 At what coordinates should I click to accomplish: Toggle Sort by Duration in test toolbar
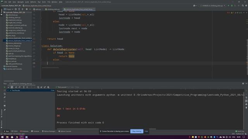coord(20,87)
